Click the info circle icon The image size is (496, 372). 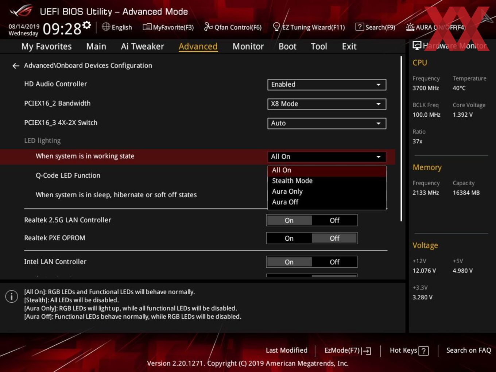pyautogui.click(x=12, y=296)
